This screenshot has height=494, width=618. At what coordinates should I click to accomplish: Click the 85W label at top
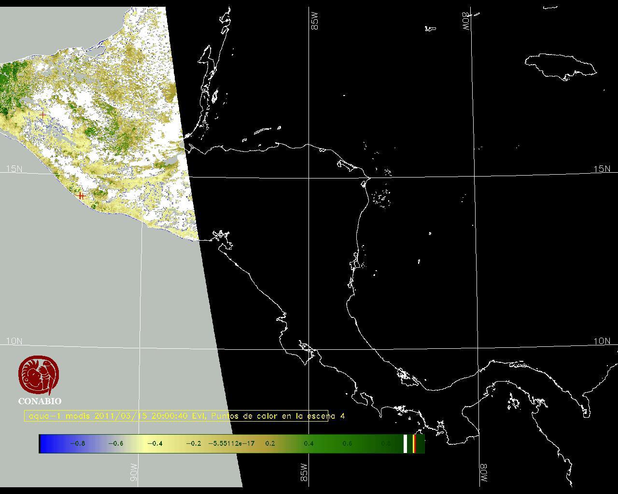coord(315,22)
